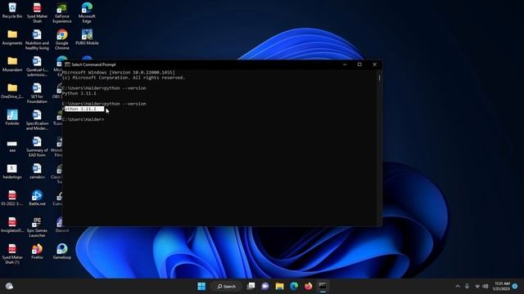
Task: Launch Google Chrome desktop shortcut
Action: 62,40
